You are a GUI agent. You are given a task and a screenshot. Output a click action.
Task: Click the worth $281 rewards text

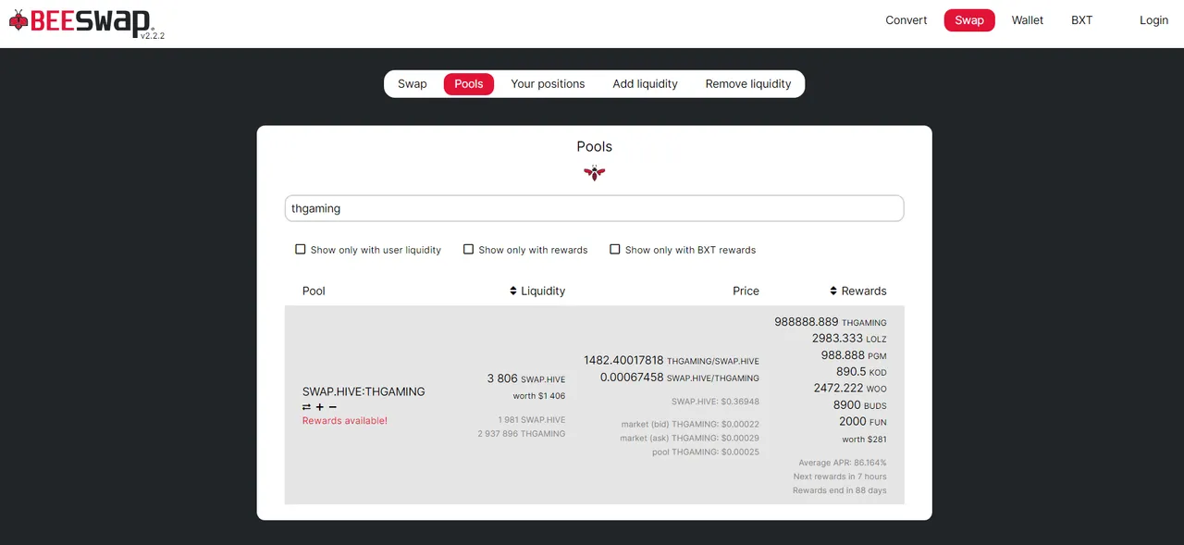[864, 440]
